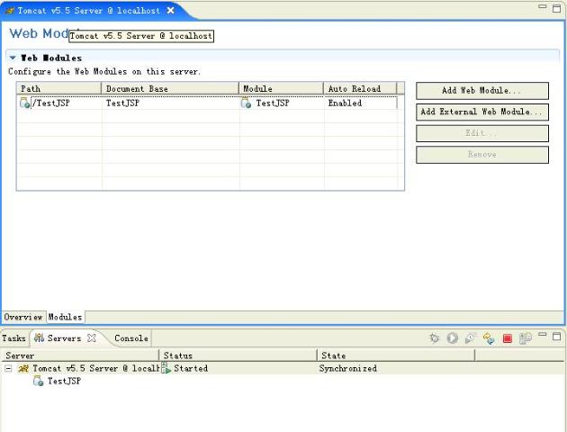This screenshot has width=567, height=432.
Task: Click the Status column header
Action: click(x=238, y=355)
